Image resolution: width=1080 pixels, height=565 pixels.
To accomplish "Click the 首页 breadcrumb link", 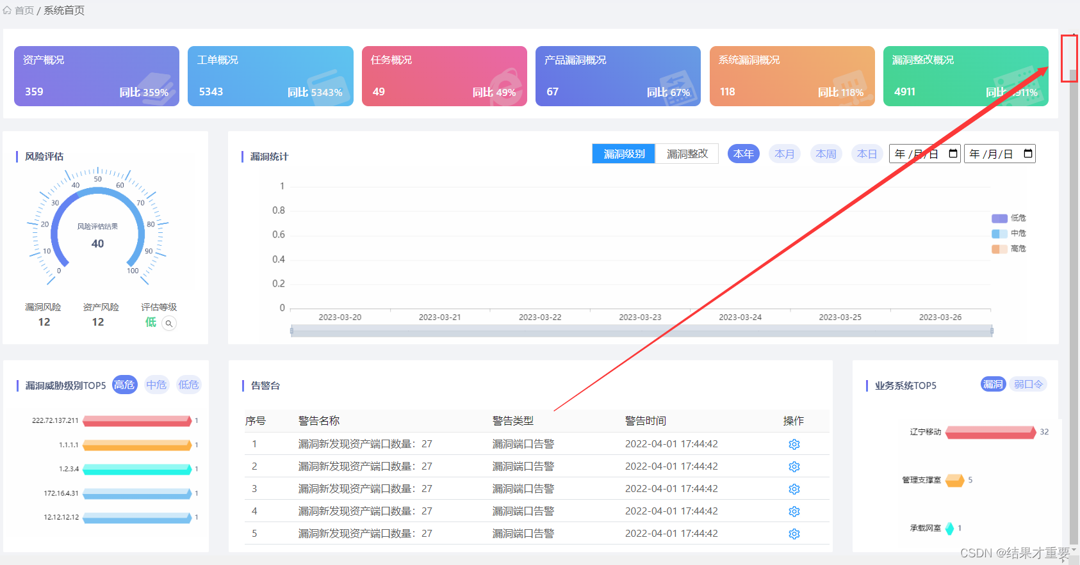I will (24, 10).
